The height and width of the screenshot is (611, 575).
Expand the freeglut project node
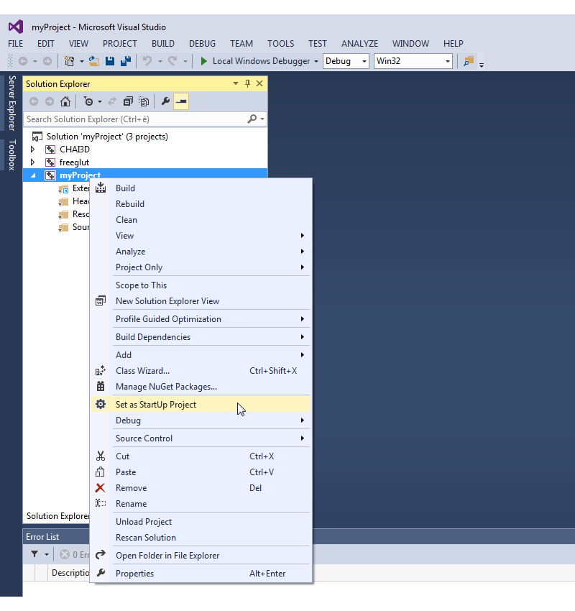(x=33, y=162)
